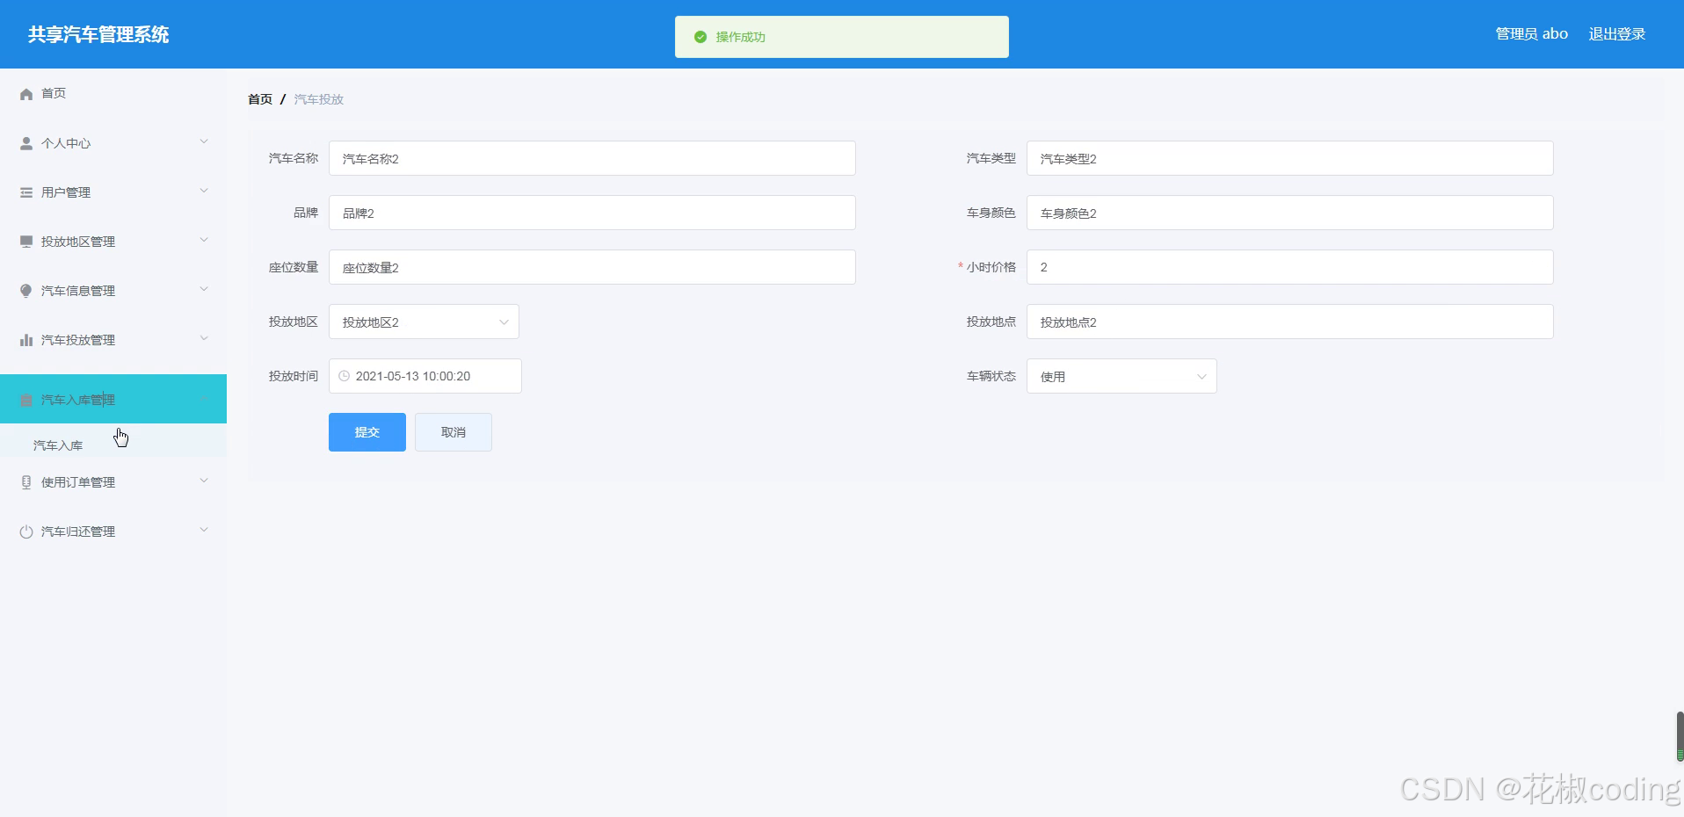Image resolution: width=1684 pixels, height=817 pixels.
Task: Click the 操作成功 notification text
Action: point(741,37)
